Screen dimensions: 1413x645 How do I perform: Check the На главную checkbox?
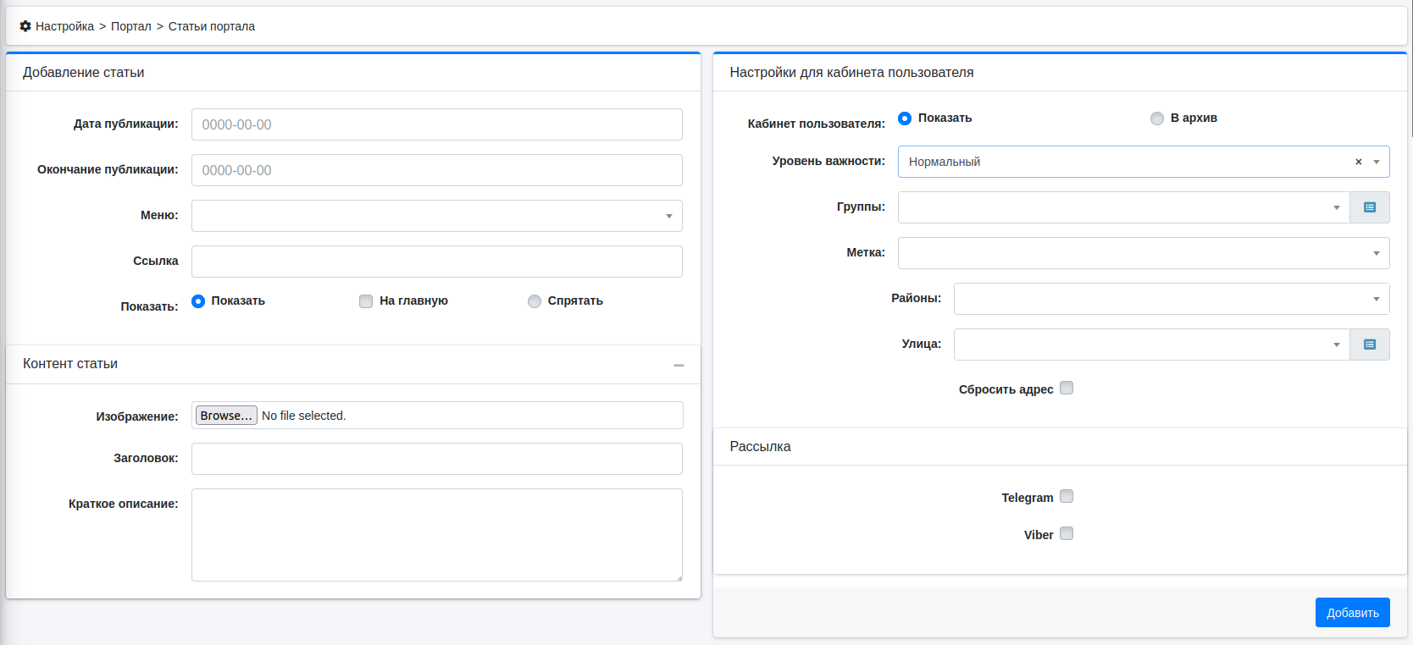[x=366, y=301]
